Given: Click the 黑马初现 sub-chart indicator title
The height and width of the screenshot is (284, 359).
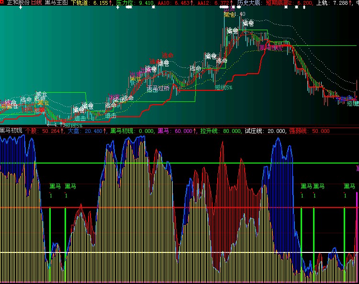Looking at the screenshot, I should (x=11, y=131).
